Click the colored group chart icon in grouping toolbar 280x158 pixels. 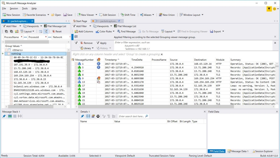(17, 31)
